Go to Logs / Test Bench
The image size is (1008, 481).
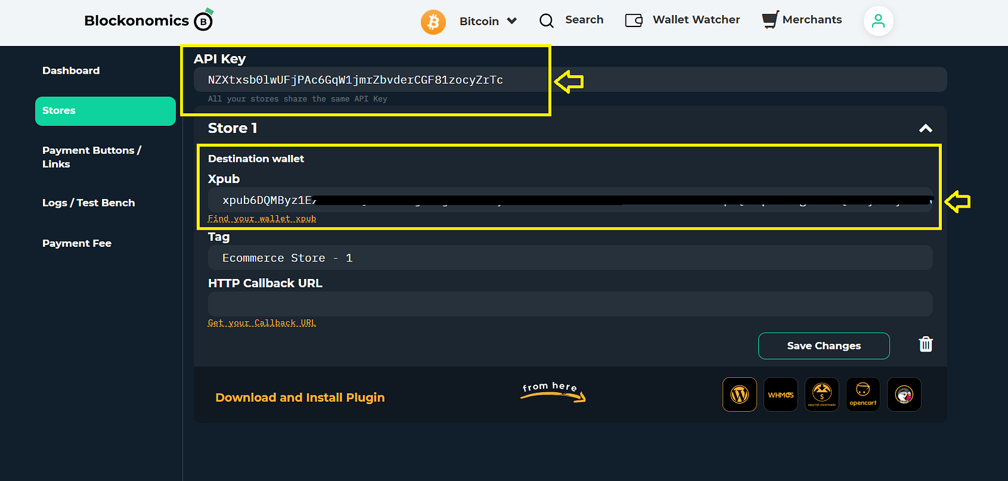click(x=89, y=203)
